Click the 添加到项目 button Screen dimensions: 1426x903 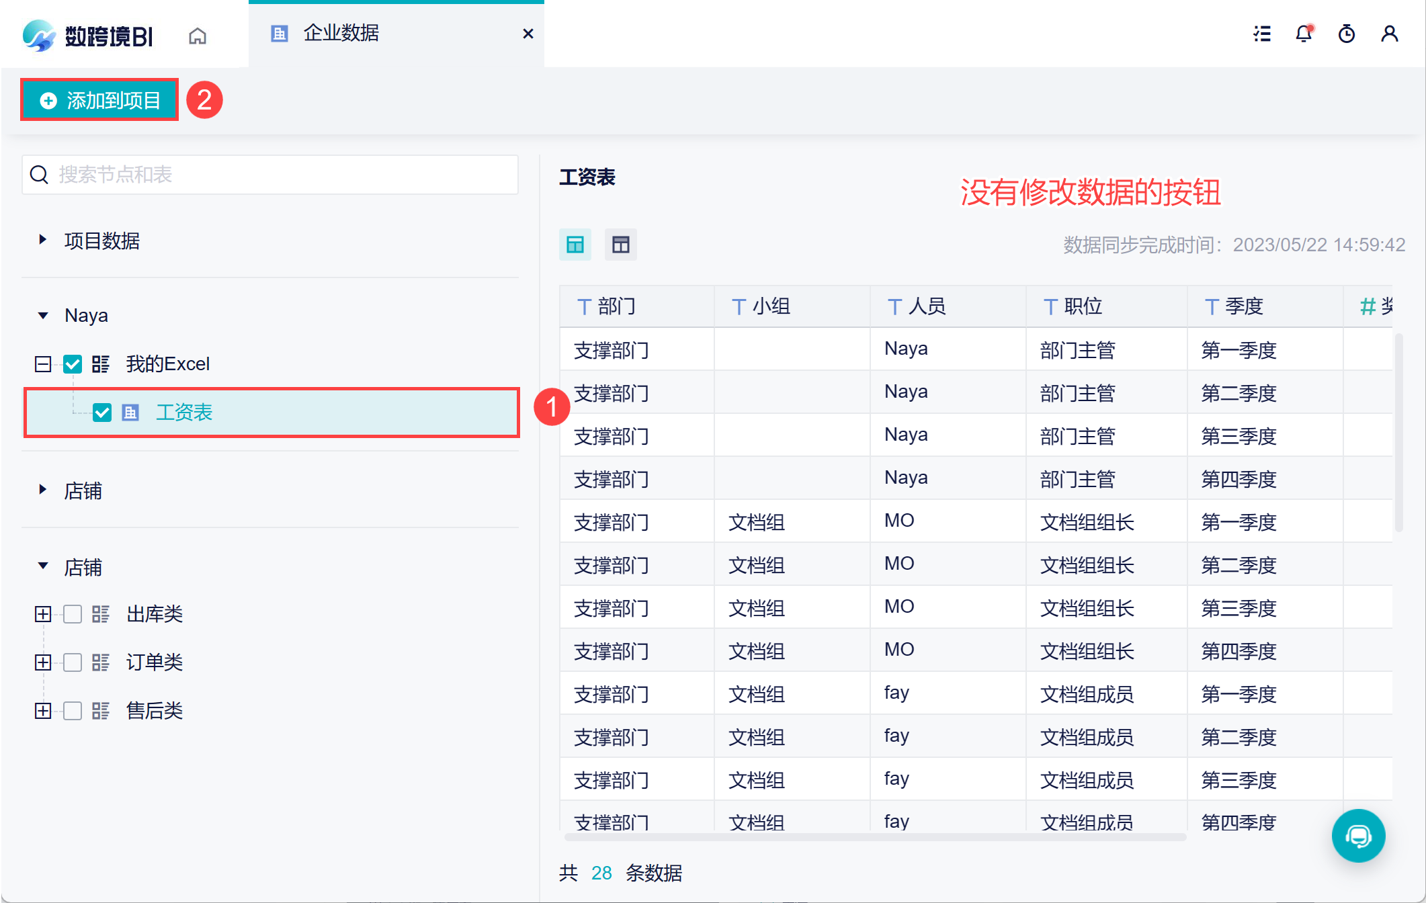[x=99, y=100]
